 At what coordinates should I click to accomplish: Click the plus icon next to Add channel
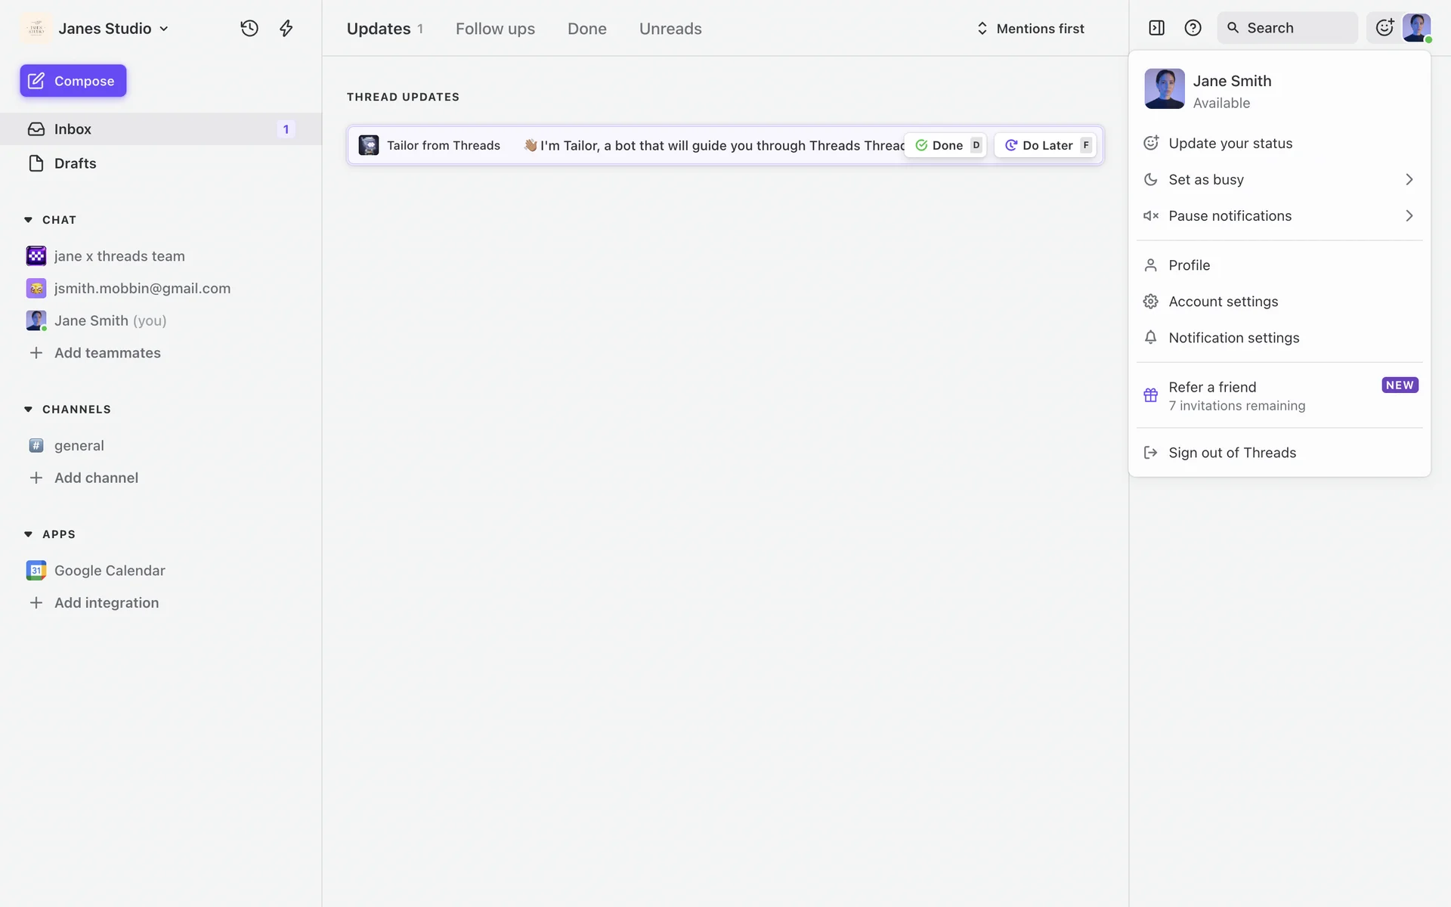(36, 478)
